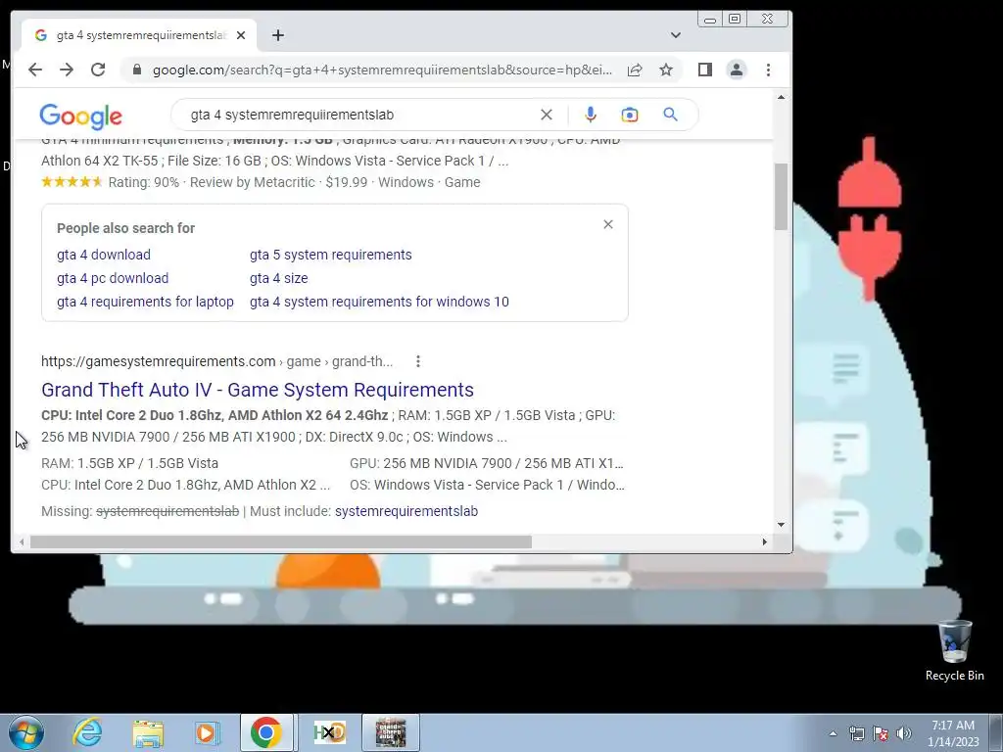Open the gta 4 size suggestion
Image resolution: width=1003 pixels, height=752 pixels.
279,278
